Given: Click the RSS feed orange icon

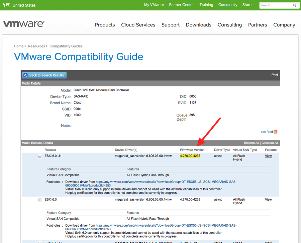Looking at the screenshot, I should 276,132.
